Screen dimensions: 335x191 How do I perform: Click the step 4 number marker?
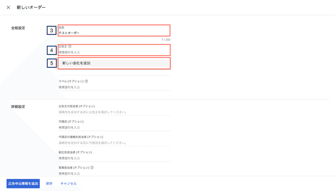click(x=52, y=50)
